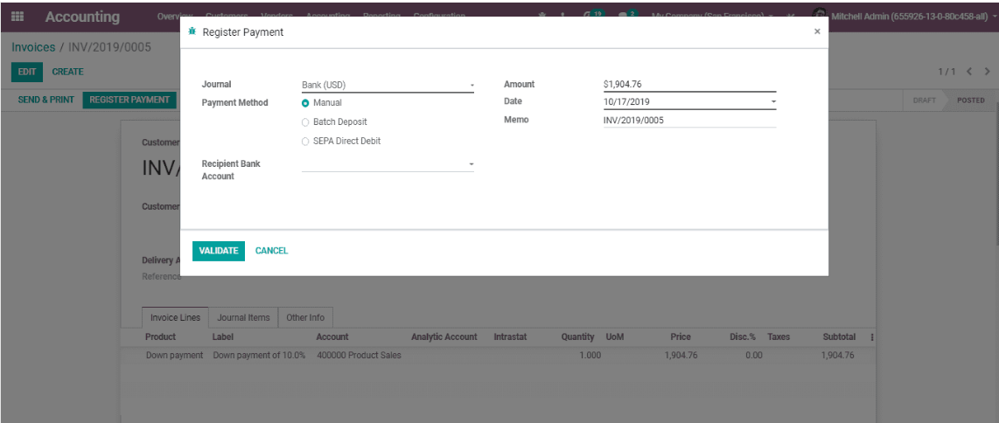Click the '400000 Product Sales' account cell
Viewport: 999px width, 423px height.
point(360,356)
